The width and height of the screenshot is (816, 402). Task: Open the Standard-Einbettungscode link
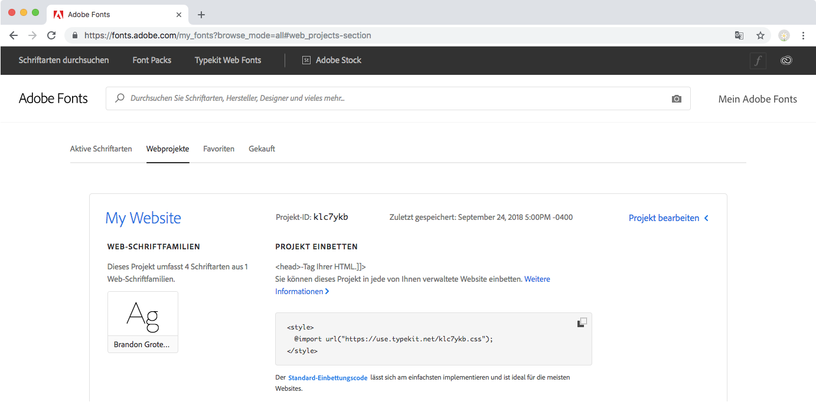pos(328,377)
